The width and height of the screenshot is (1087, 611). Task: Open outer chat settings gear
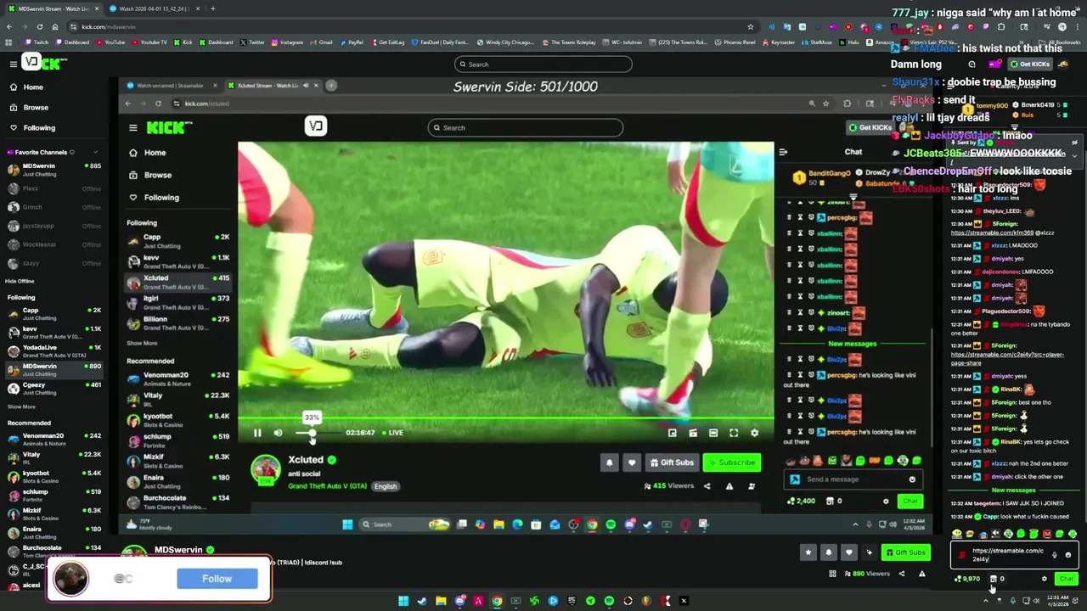tap(1045, 579)
